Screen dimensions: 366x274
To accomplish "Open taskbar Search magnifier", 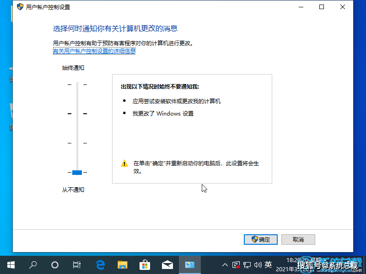I will [x=33, y=265].
